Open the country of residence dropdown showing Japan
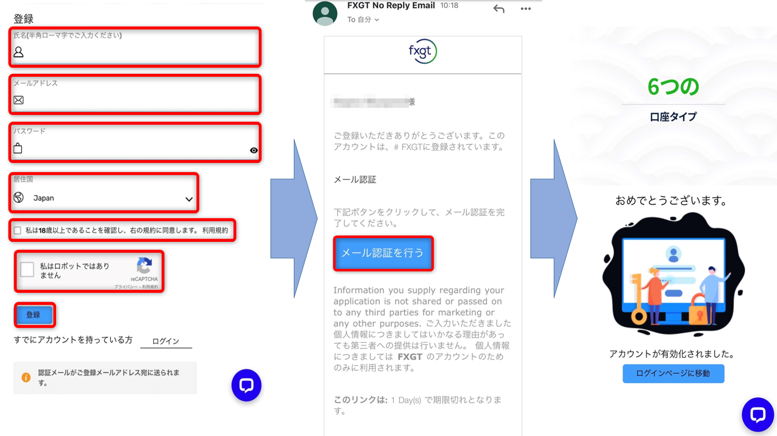 (104, 193)
